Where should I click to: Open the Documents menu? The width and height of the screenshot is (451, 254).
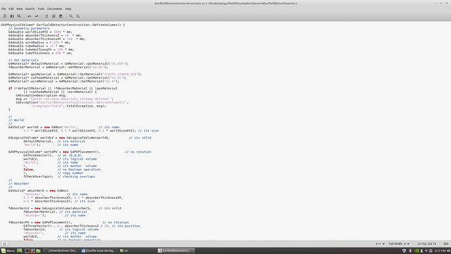(54, 9)
